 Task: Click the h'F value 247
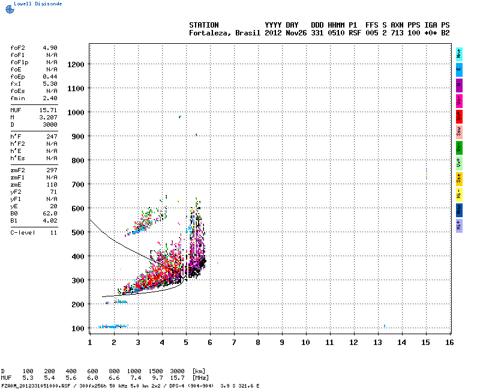pos(52,137)
